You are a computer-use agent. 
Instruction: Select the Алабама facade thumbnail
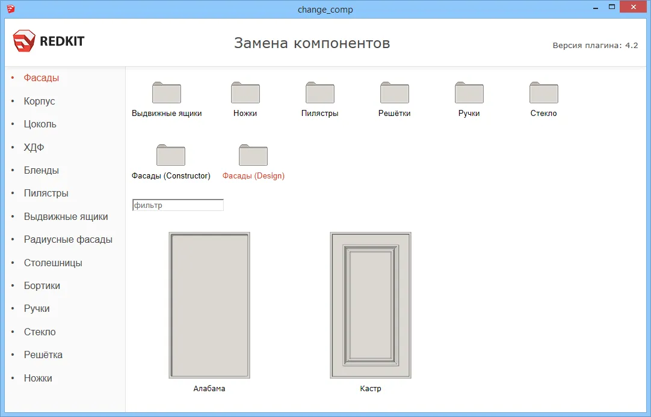tap(209, 305)
